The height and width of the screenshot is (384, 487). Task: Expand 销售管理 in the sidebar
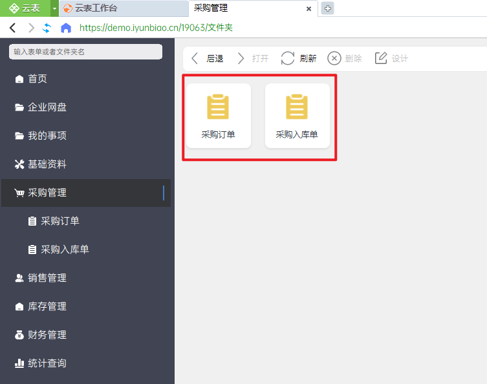[x=86, y=278]
